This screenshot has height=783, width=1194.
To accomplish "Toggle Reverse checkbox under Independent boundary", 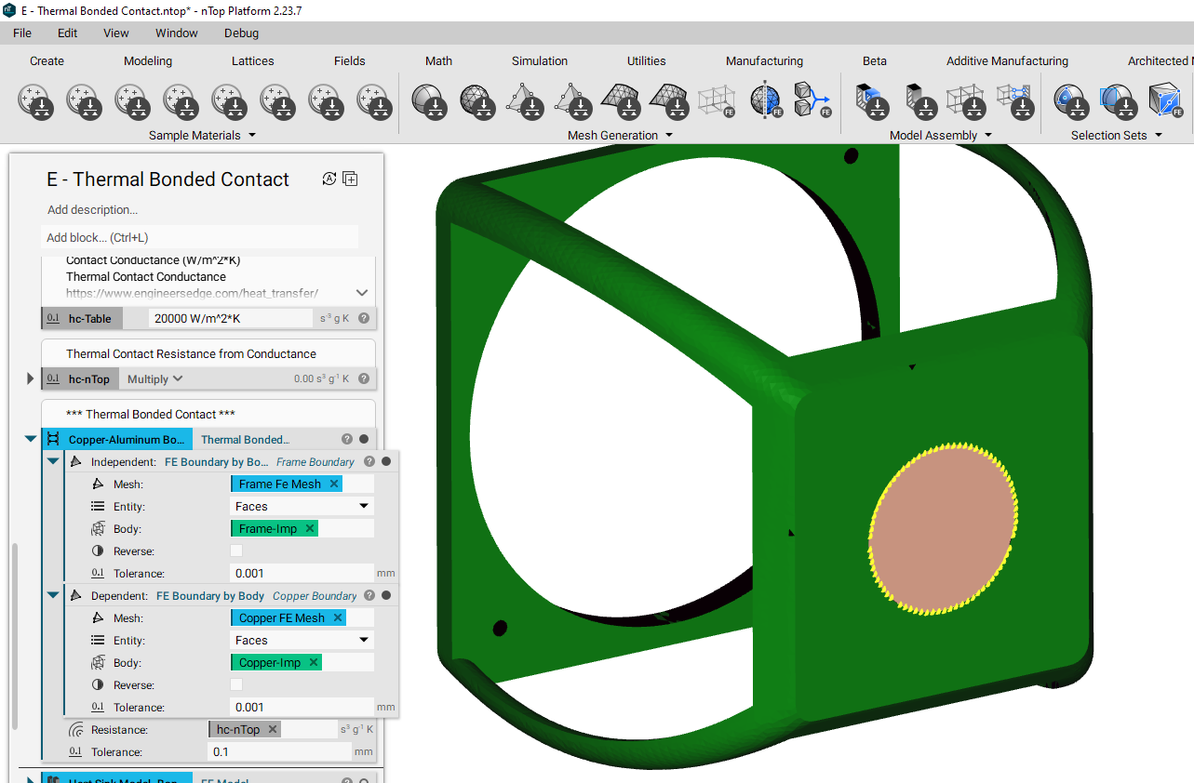I will point(236,551).
